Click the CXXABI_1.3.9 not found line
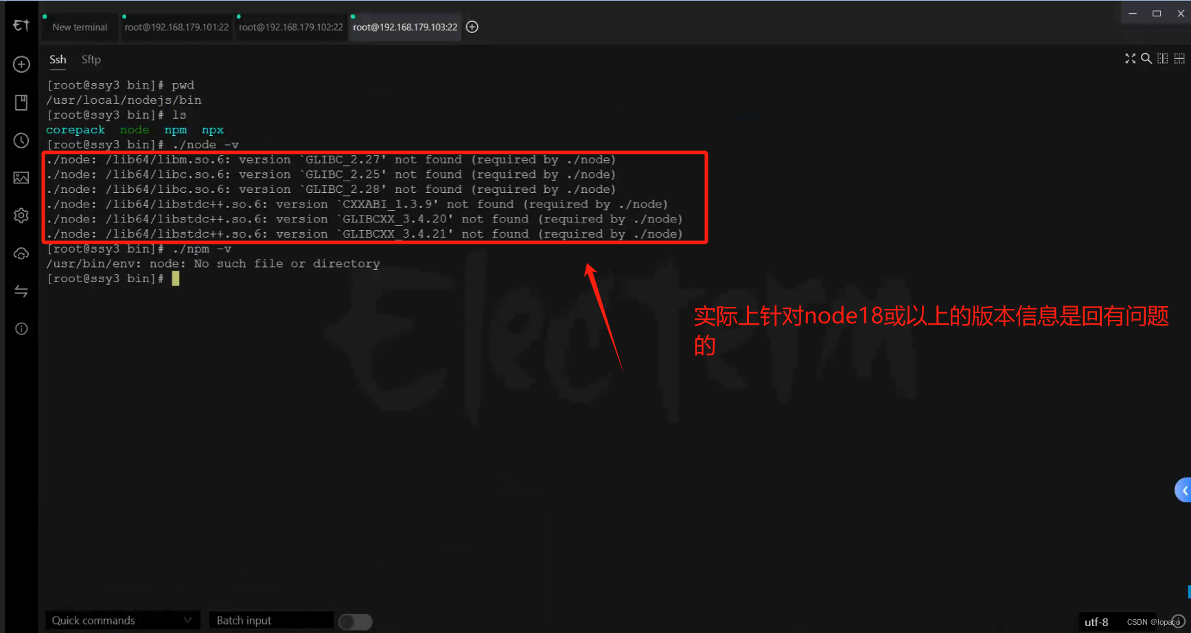 [357, 205]
